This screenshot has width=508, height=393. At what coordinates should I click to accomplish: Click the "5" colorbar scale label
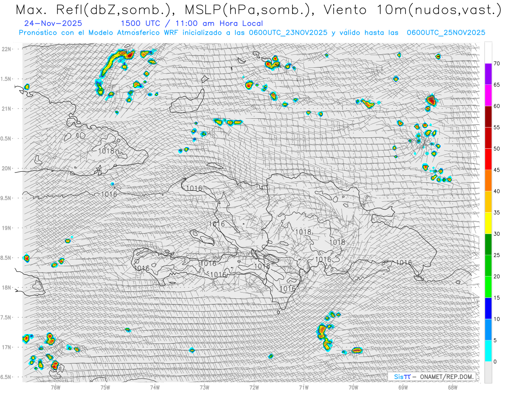[x=495, y=340]
